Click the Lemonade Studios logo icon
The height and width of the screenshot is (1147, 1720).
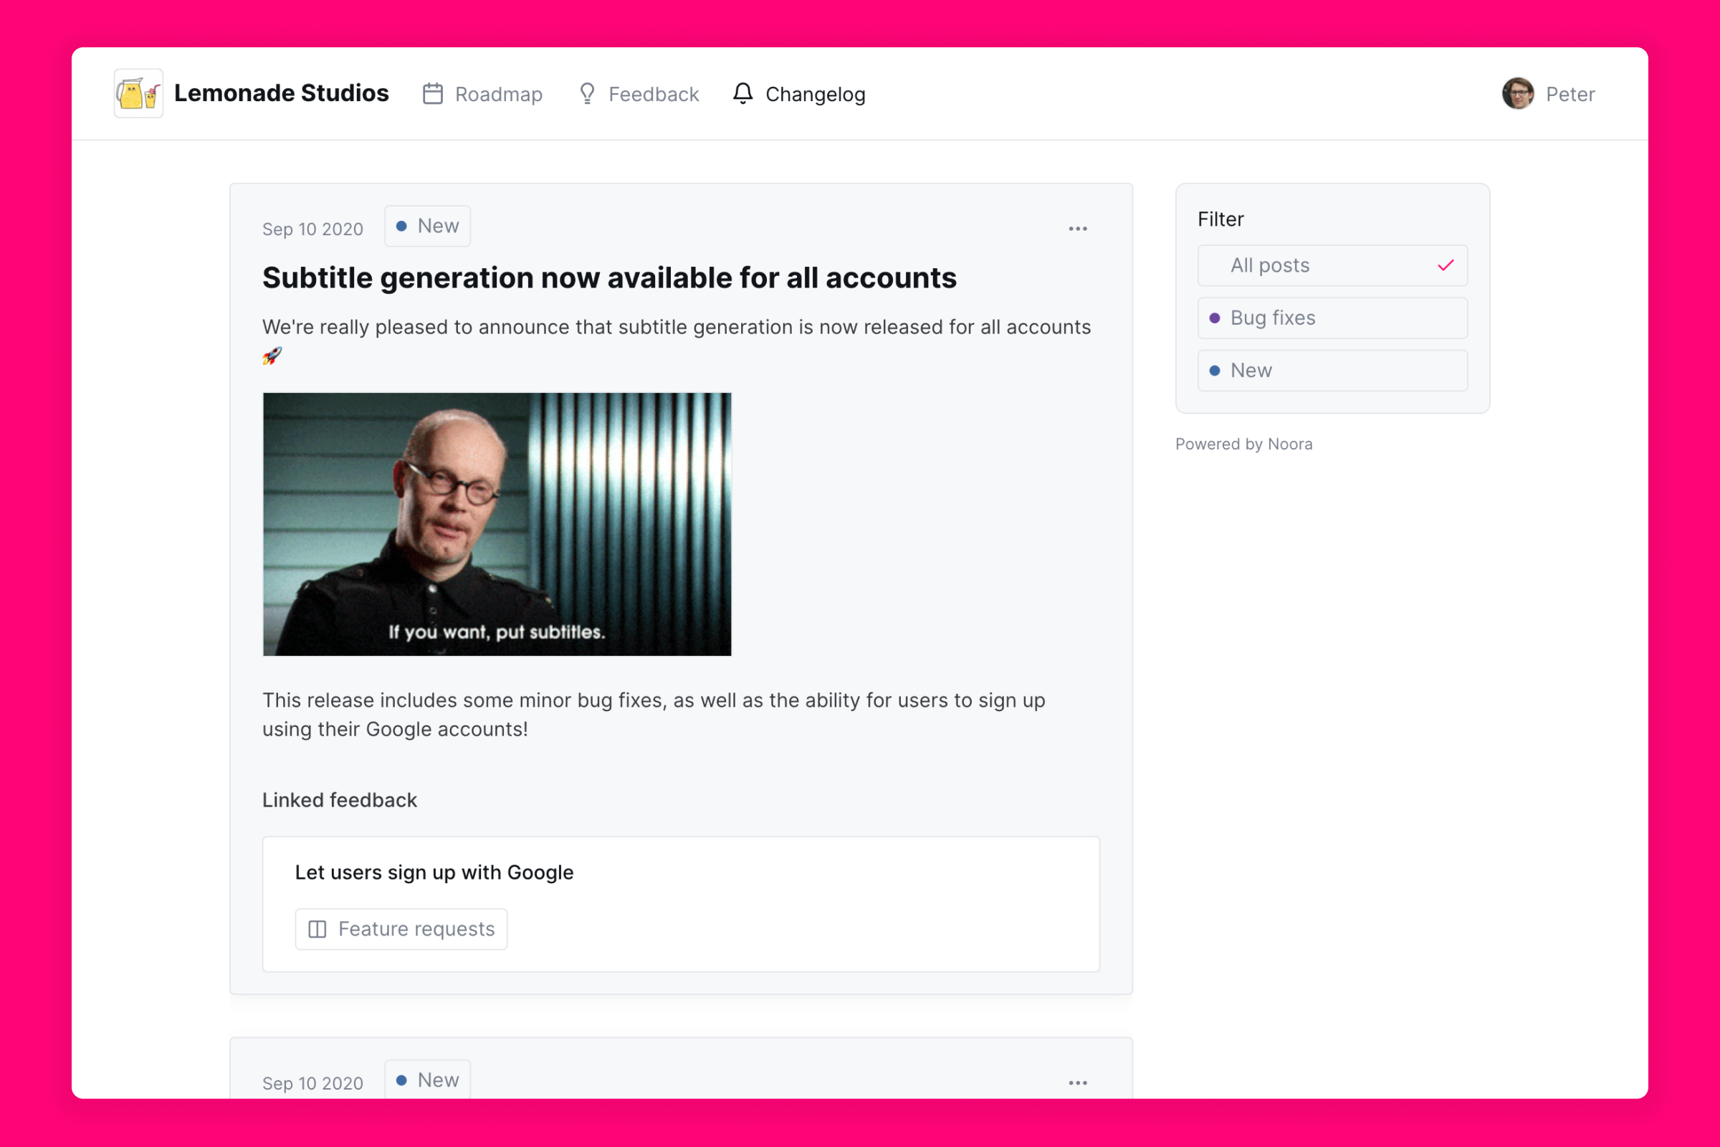pos(138,94)
